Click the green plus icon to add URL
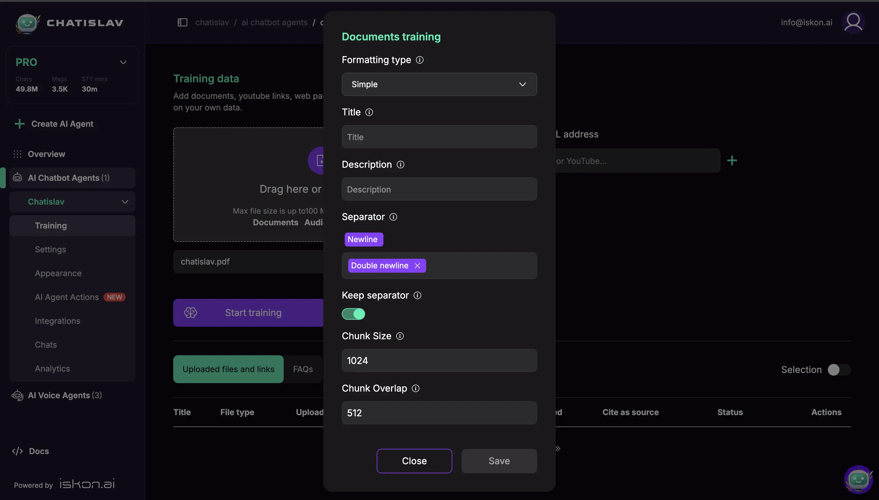Viewport: 879px width, 500px height. [x=732, y=160]
